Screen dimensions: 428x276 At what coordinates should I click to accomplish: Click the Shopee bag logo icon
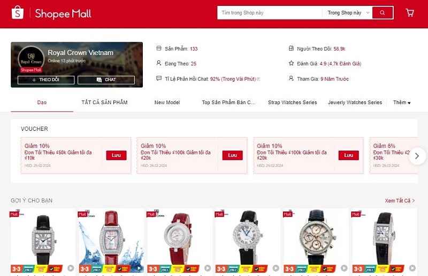coord(18,13)
